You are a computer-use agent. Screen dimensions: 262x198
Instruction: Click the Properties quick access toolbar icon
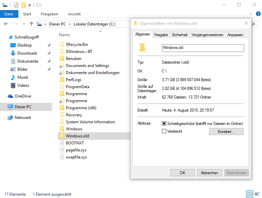[16, 5]
